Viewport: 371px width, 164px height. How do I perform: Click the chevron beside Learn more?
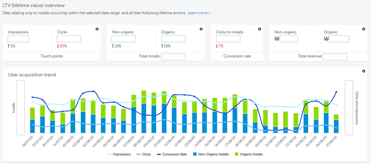(209, 13)
